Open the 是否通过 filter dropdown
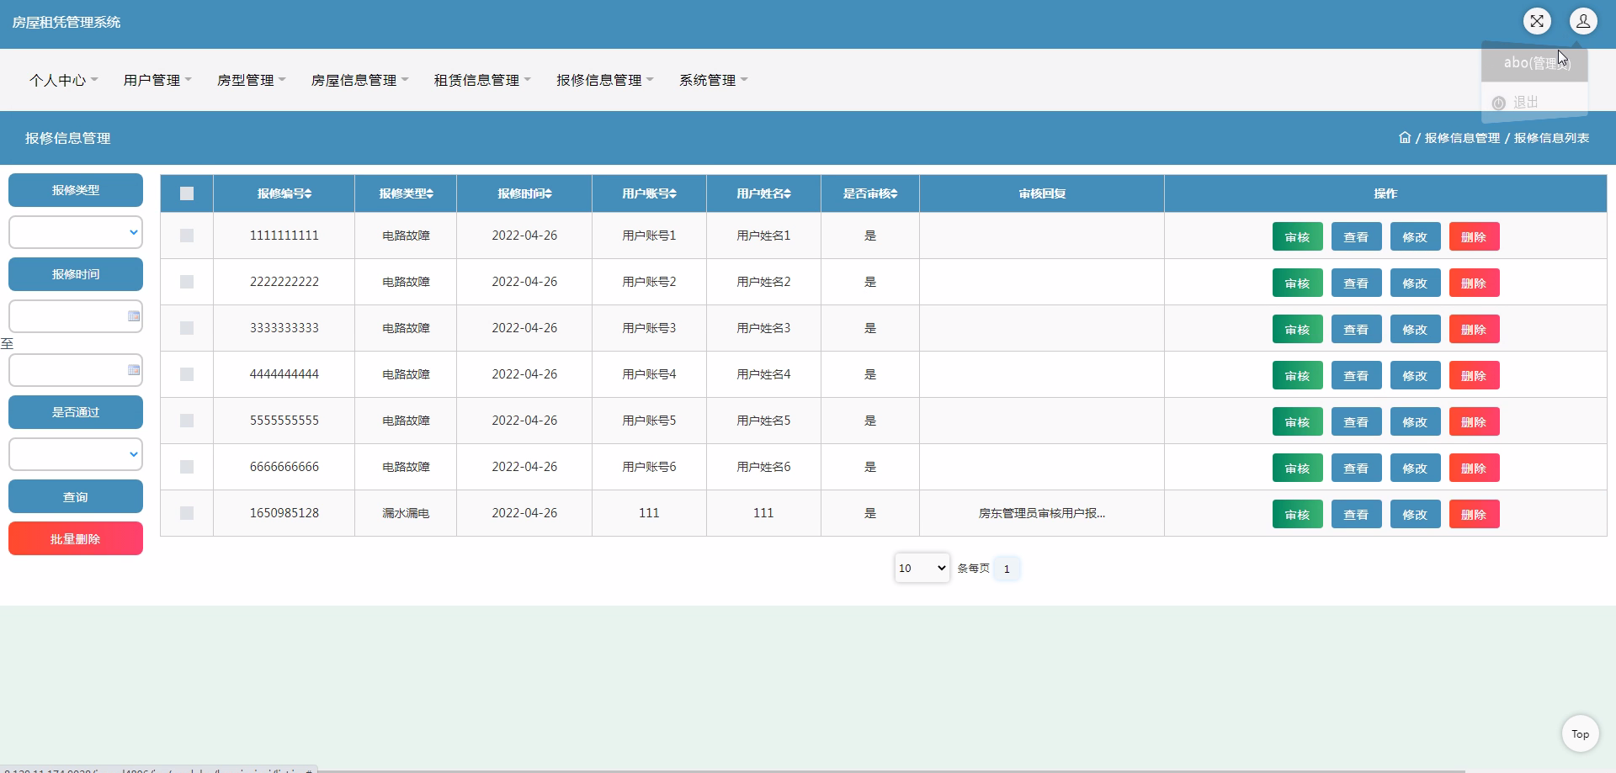Screen dimensions: 1616x773 76,454
